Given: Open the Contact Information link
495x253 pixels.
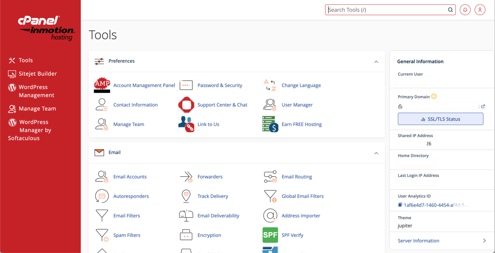Looking at the screenshot, I should click(135, 105).
